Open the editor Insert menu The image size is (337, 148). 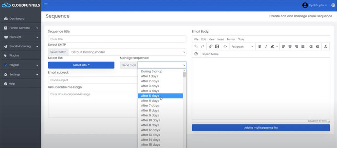click(220, 39)
